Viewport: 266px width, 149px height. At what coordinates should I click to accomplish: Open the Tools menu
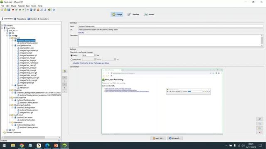click(x=34, y=6)
